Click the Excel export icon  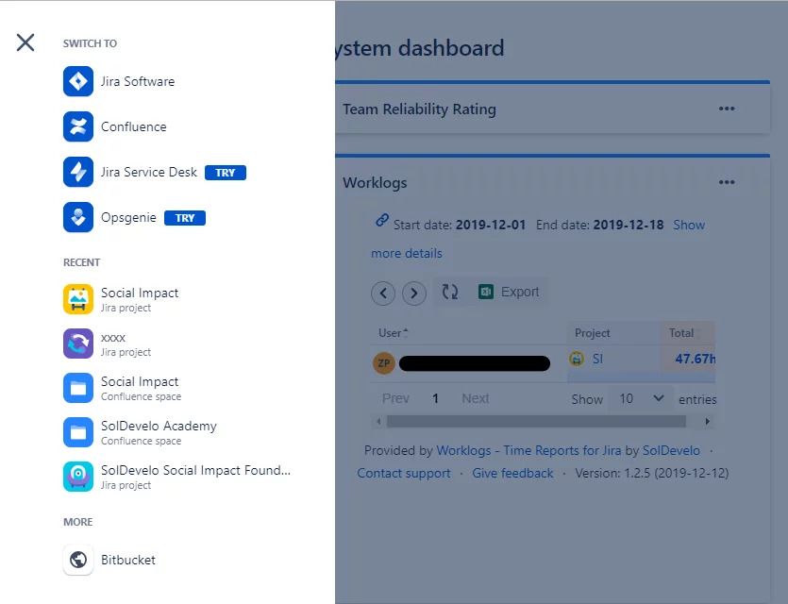coord(485,292)
